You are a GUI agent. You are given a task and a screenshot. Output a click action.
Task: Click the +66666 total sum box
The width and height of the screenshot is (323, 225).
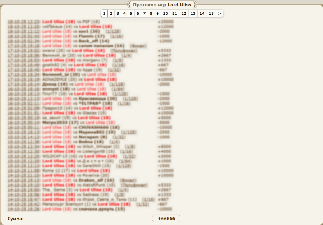tap(166, 219)
